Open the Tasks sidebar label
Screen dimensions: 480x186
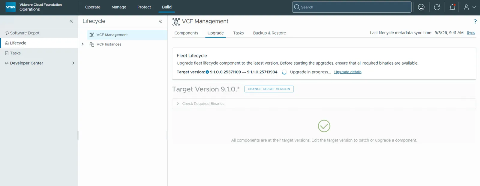pos(15,53)
